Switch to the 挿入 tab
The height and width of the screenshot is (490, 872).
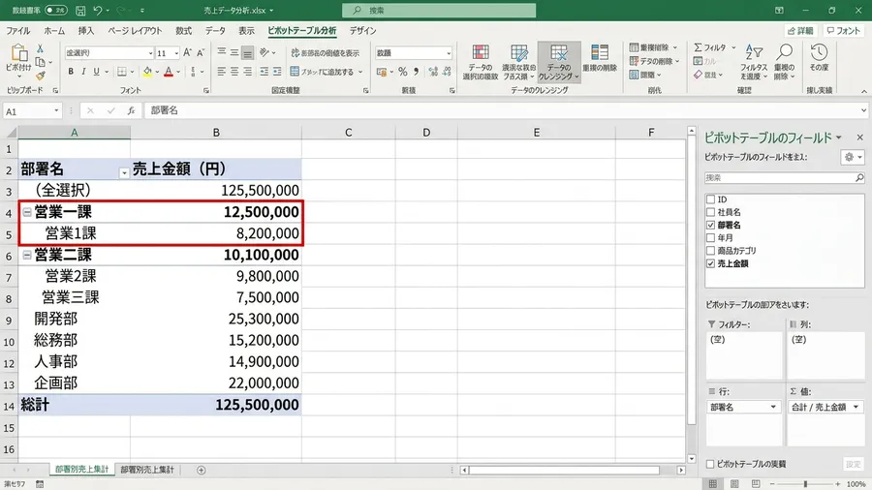tap(85, 31)
